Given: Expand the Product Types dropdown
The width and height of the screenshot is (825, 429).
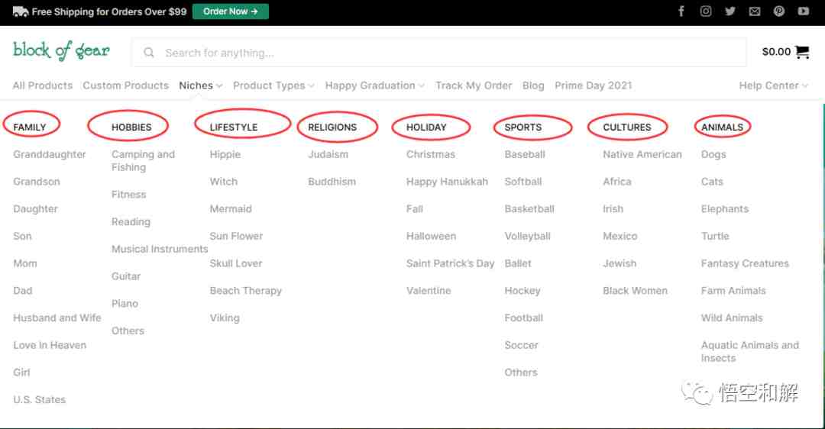Looking at the screenshot, I should click(273, 85).
